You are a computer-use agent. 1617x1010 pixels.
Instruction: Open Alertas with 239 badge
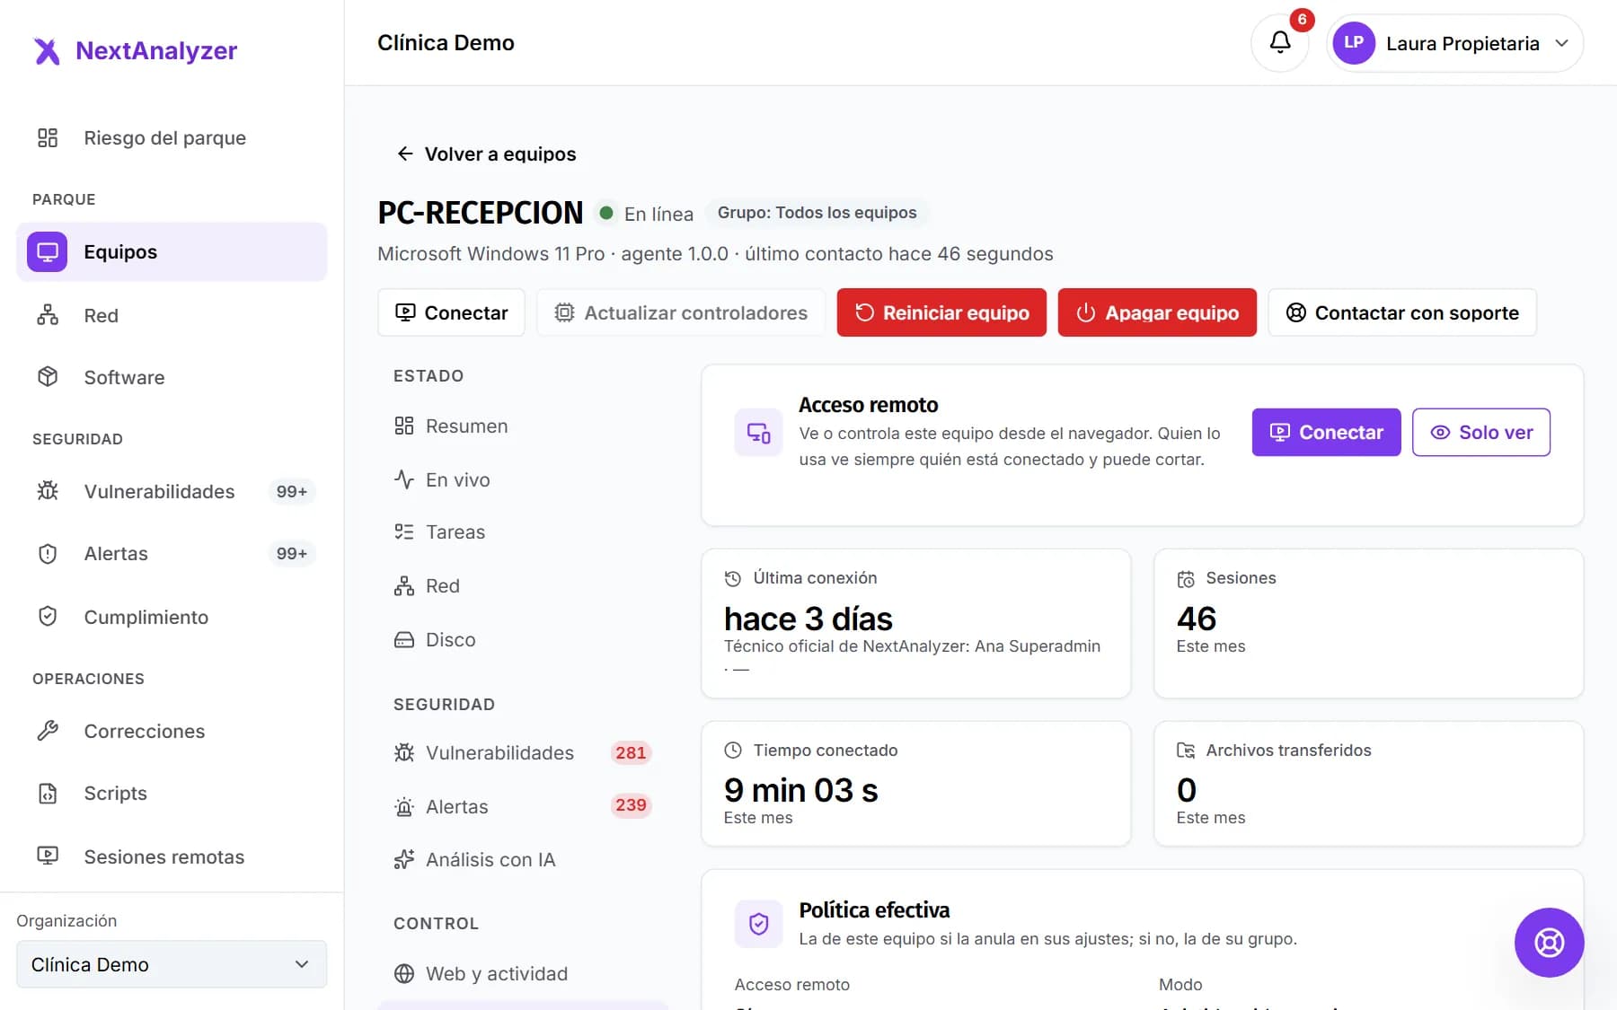[524, 806]
